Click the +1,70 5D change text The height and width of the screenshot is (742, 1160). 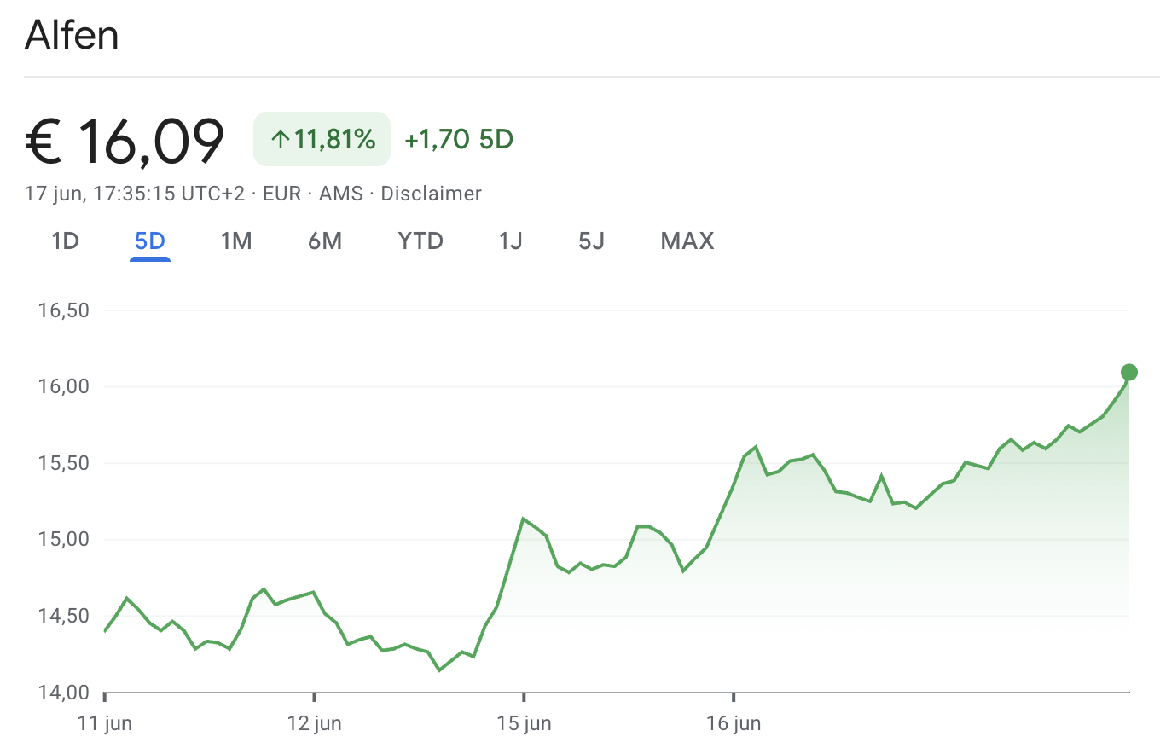pos(459,139)
